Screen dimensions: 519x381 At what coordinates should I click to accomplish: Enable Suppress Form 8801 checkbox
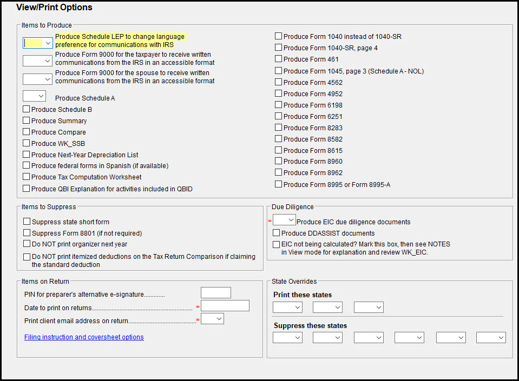tap(27, 233)
